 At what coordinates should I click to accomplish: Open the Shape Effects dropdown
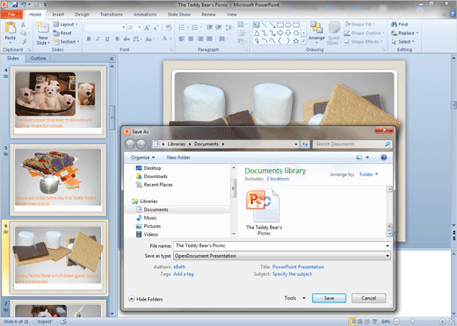coord(363,42)
